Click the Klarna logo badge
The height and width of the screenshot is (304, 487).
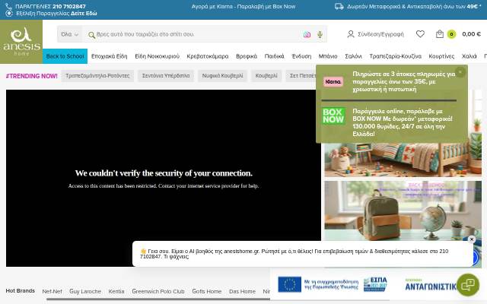click(x=333, y=81)
